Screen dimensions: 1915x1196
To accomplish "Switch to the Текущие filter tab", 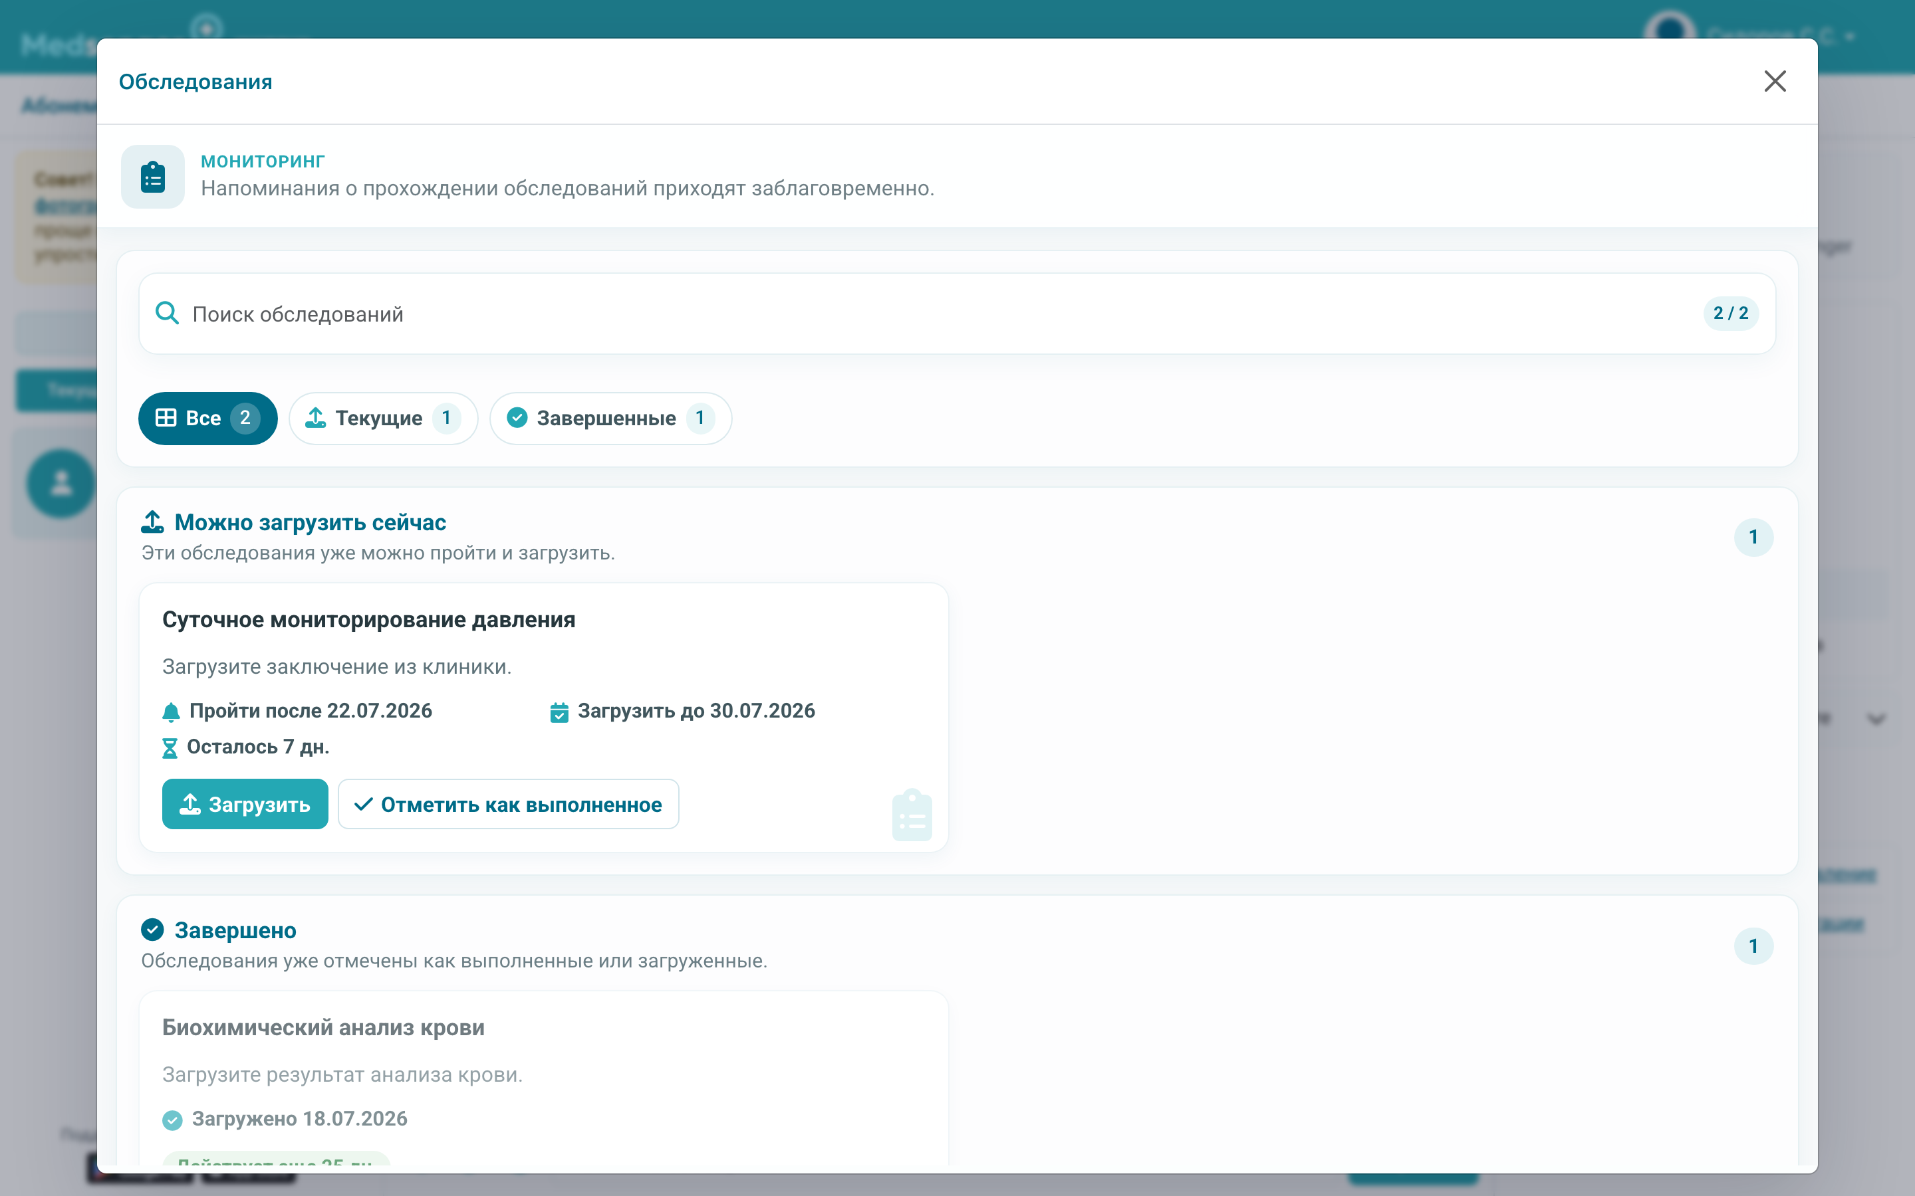I will [x=383, y=418].
